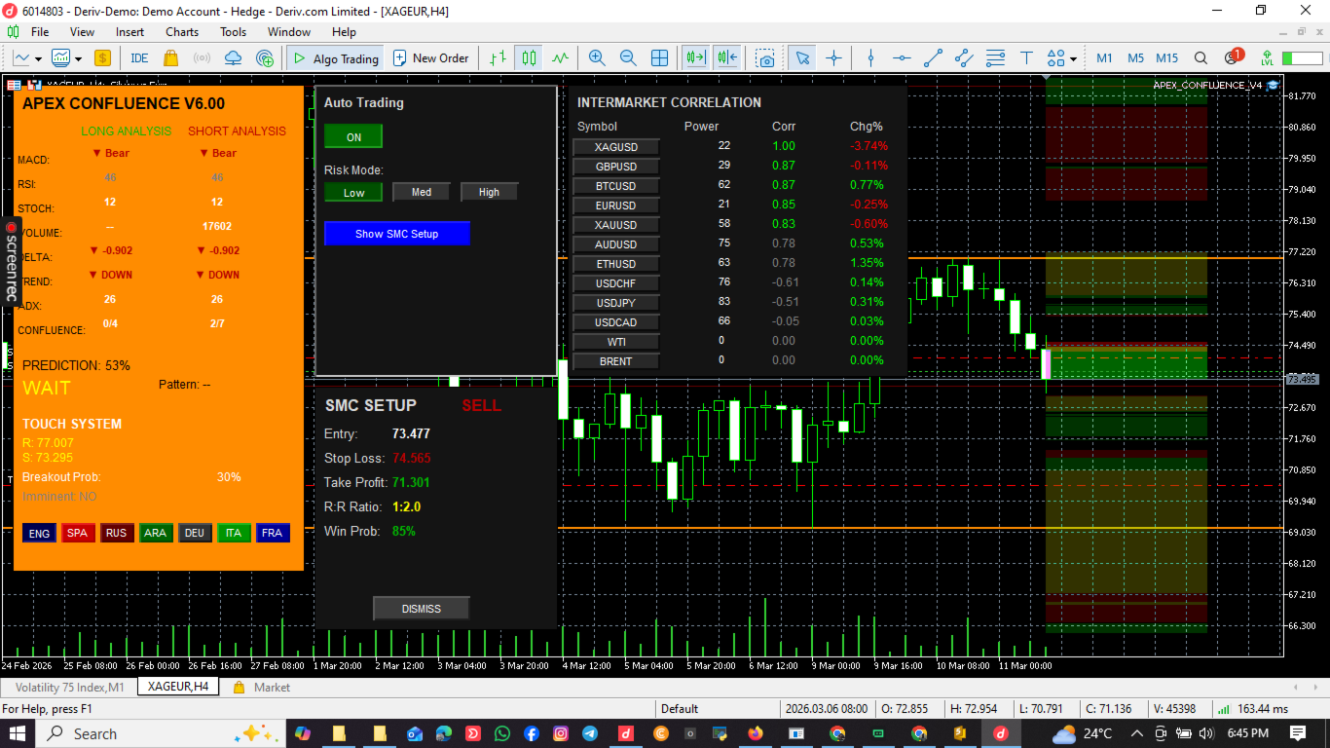Dismiss the SMC Setup panel
The width and height of the screenshot is (1330, 748).
[422, 609]
